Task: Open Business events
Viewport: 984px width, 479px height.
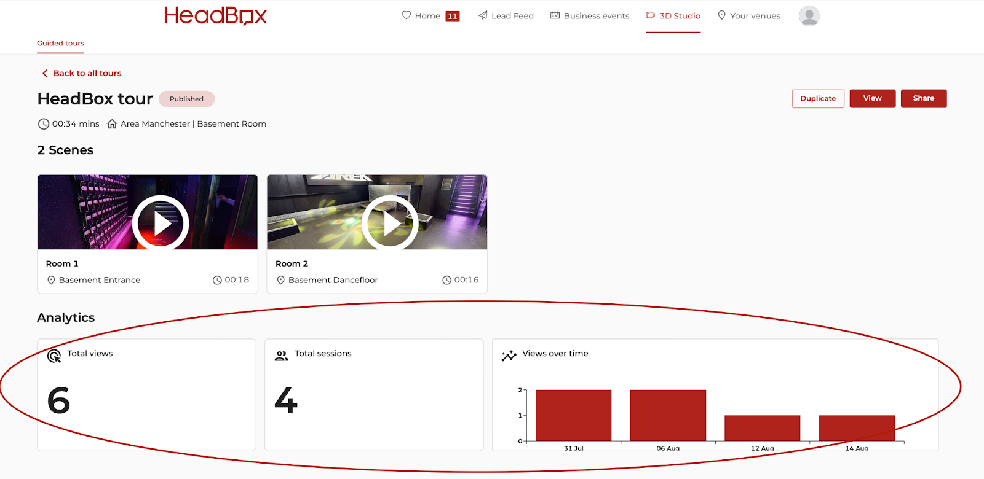Action: (x=597, y=16)
